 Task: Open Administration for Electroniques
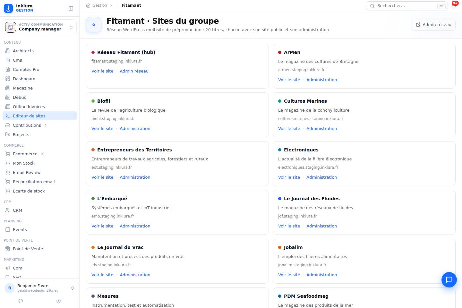coord(321,177)
